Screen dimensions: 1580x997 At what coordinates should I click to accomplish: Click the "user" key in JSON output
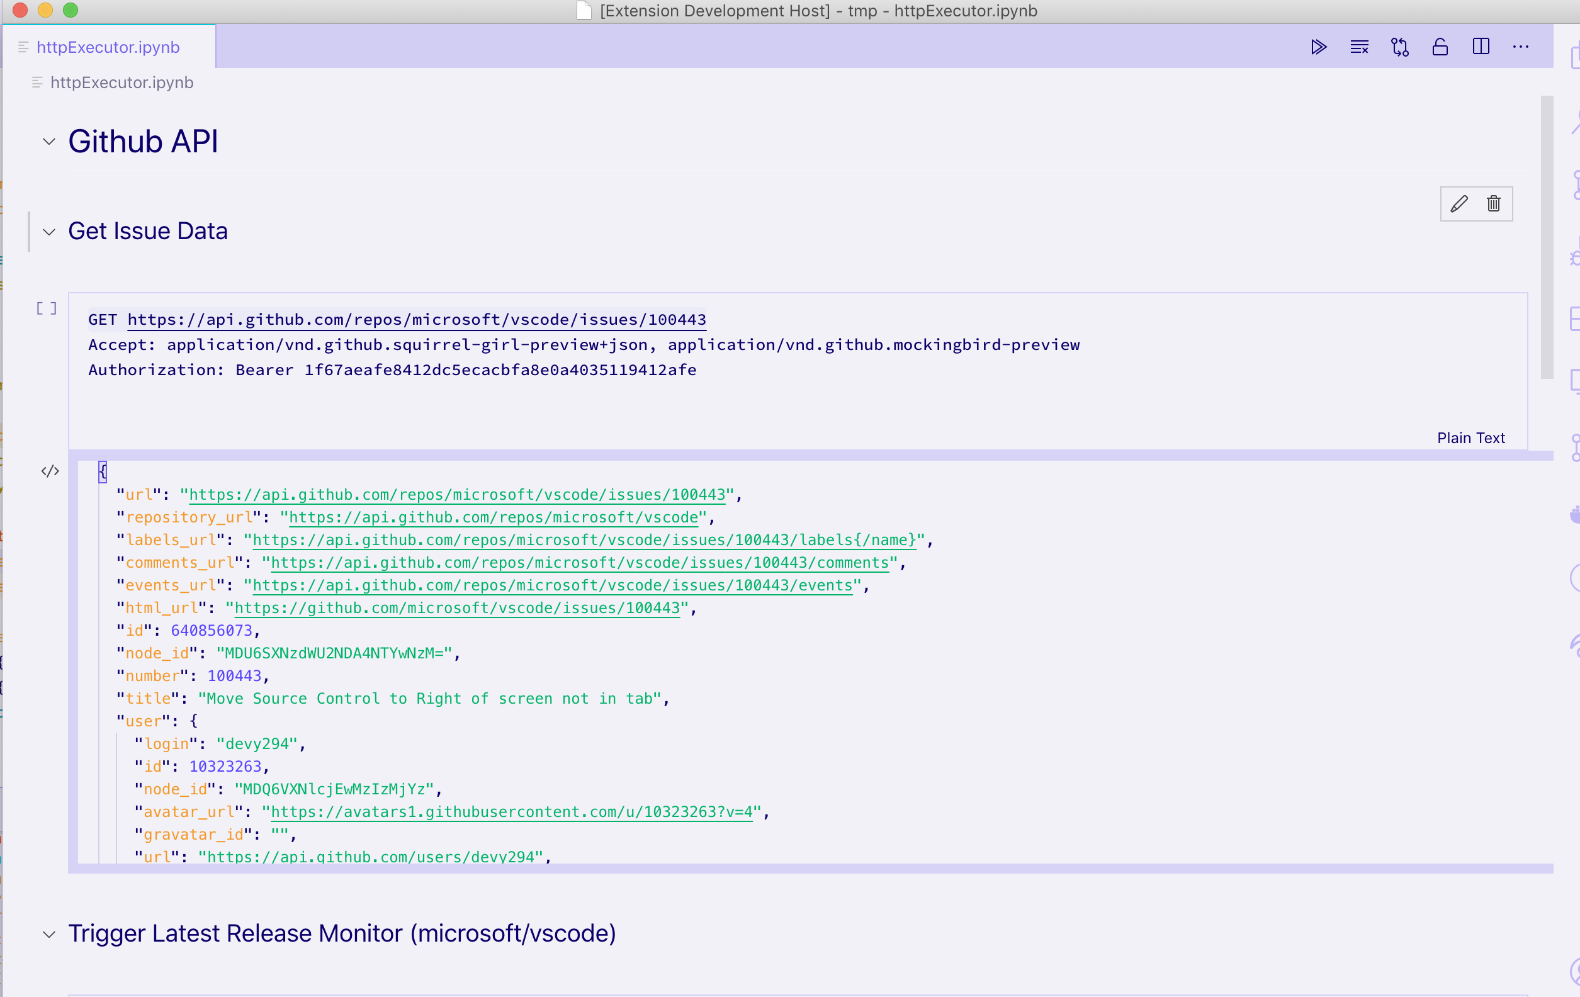tap(143, 721)
